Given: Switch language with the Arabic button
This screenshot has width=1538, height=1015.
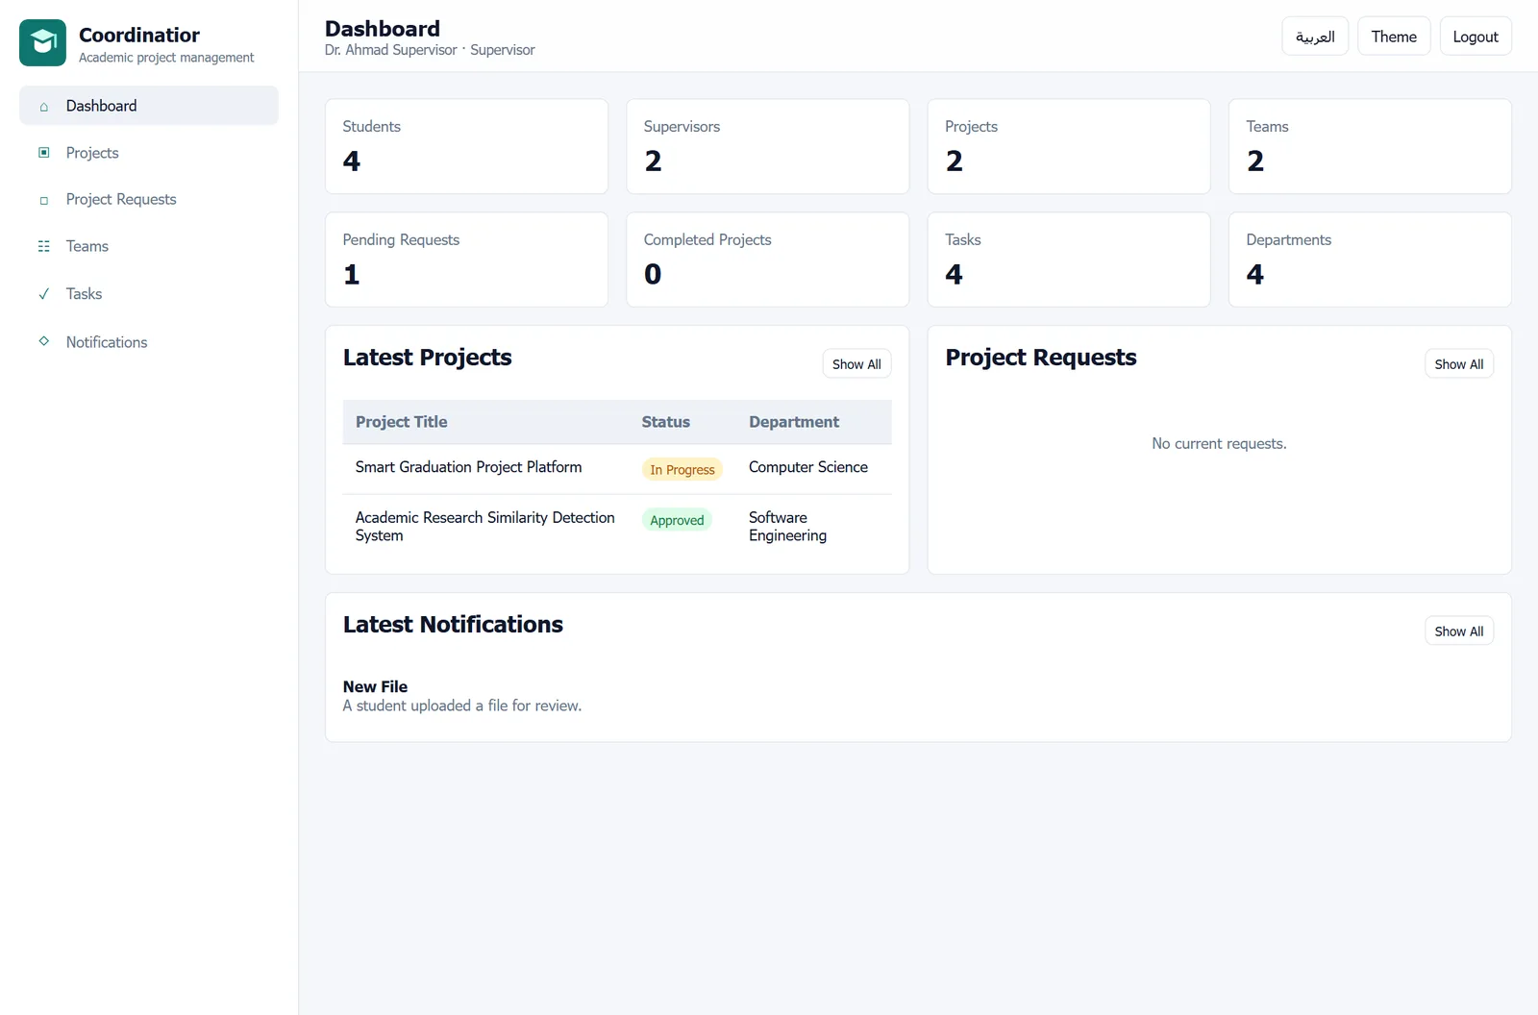Looking at the screenshot, I should pyautogui.click(x=1315, y=37).
